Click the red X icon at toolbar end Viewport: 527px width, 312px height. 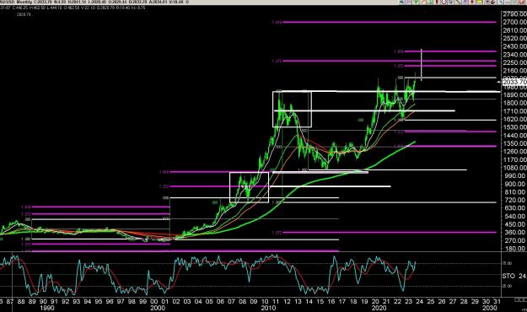(521, 2)
